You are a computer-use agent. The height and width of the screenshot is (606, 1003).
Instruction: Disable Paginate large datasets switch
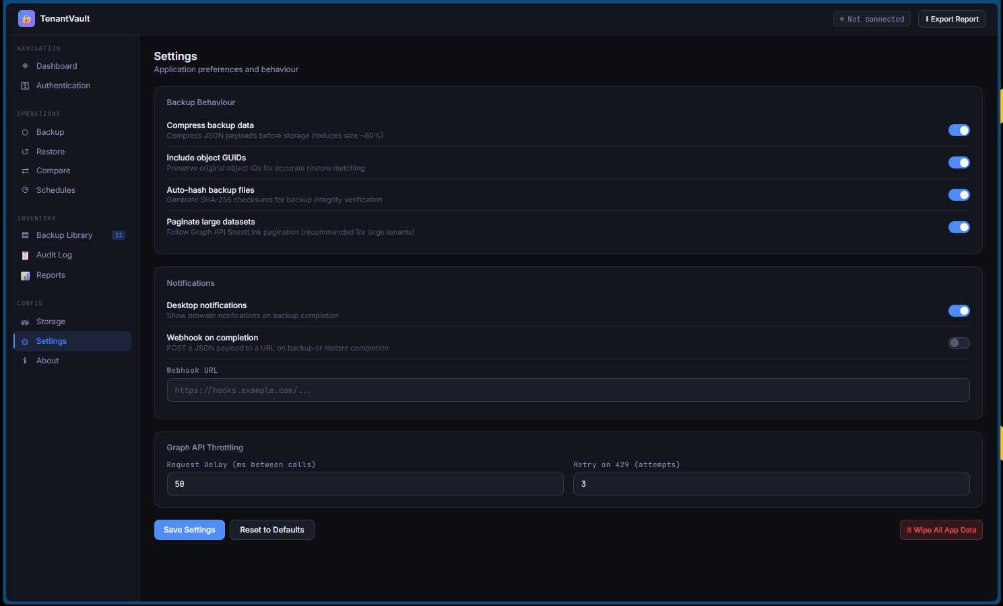tap(959, 227)
